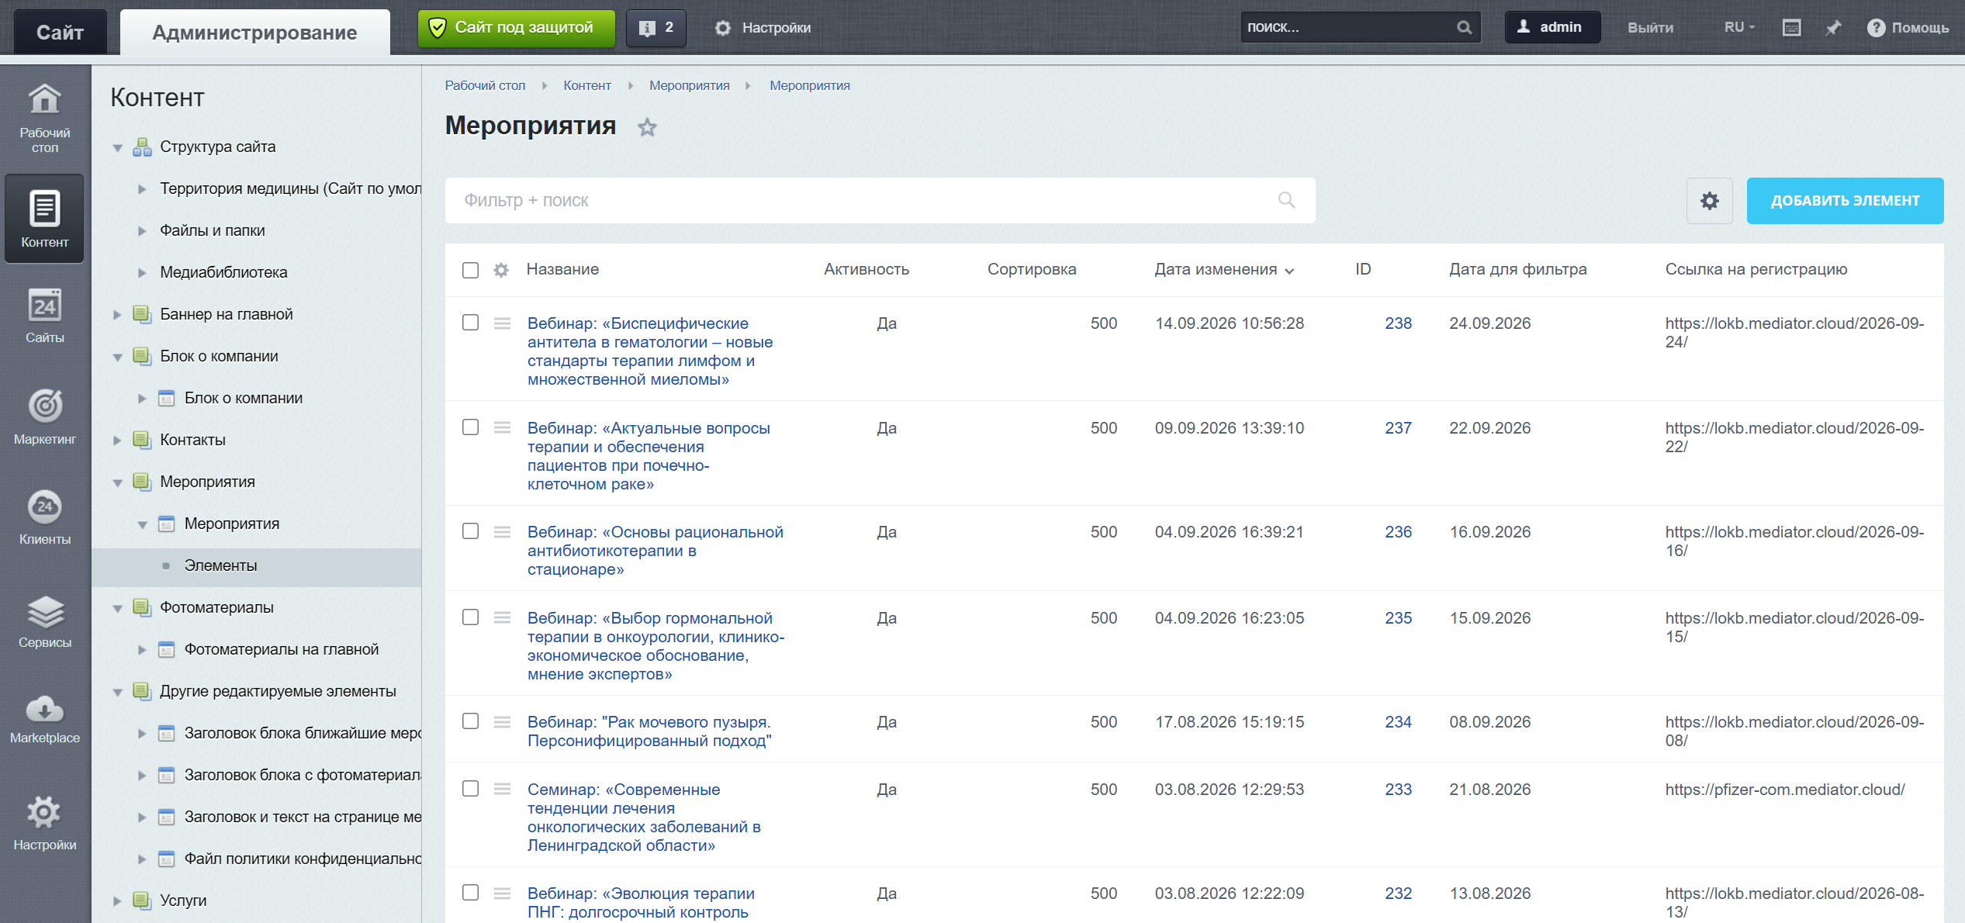Open the Маркетинг sidebar section
The image size is (1965, 923).
(45, 417)
